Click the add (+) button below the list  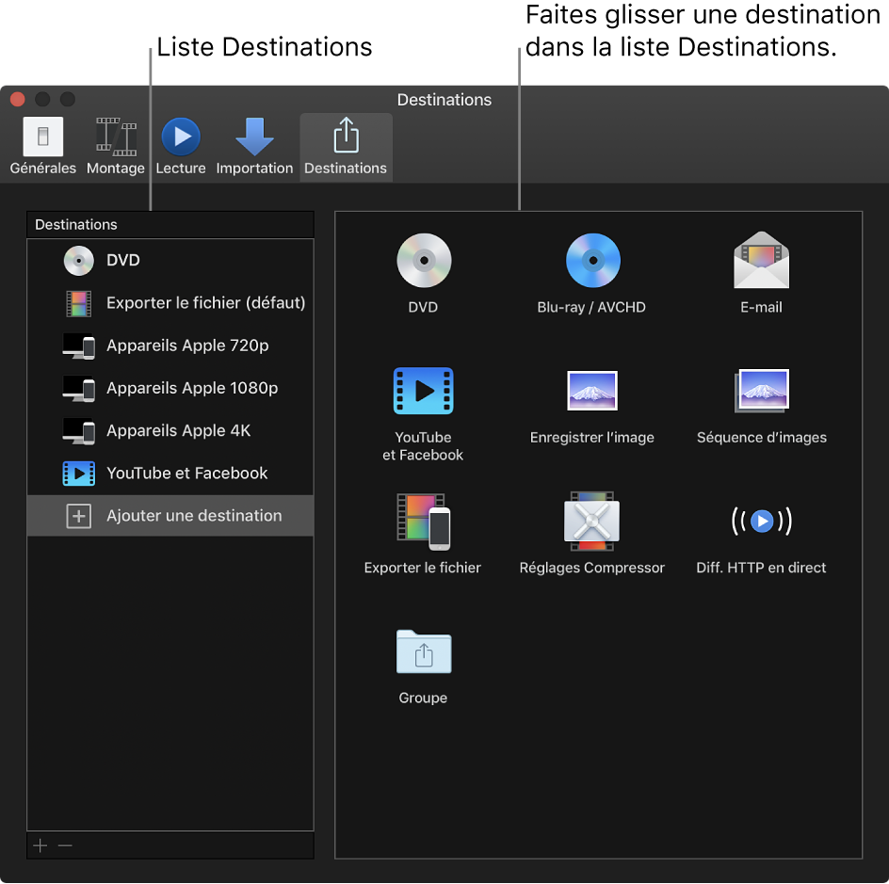pos(39,845)
